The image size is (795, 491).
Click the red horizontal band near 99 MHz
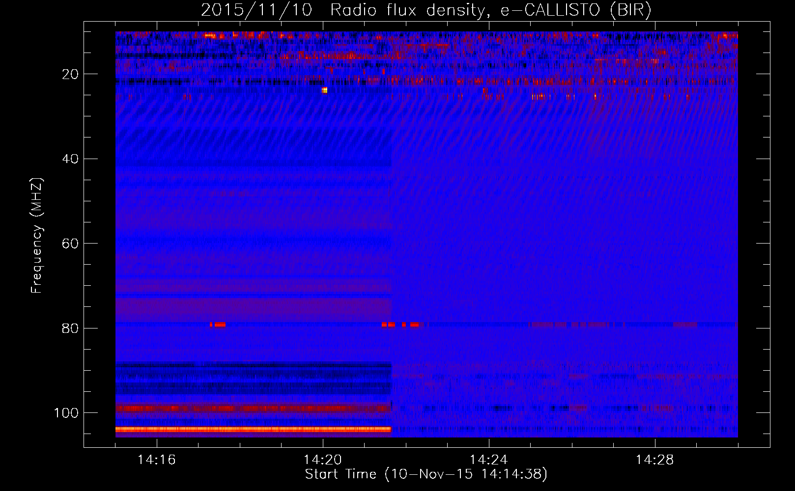click(x=253, y=409)
